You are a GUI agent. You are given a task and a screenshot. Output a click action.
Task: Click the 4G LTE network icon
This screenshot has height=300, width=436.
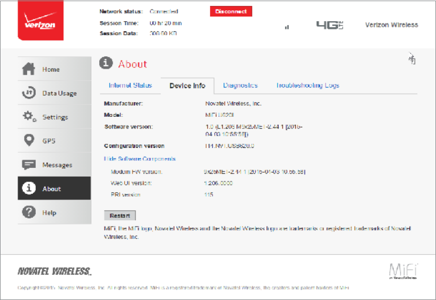click(330, 25)
